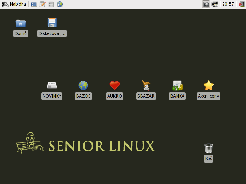
Task: Open the NOVINKY newspaper icon
Action: click(x=52, y=86)
